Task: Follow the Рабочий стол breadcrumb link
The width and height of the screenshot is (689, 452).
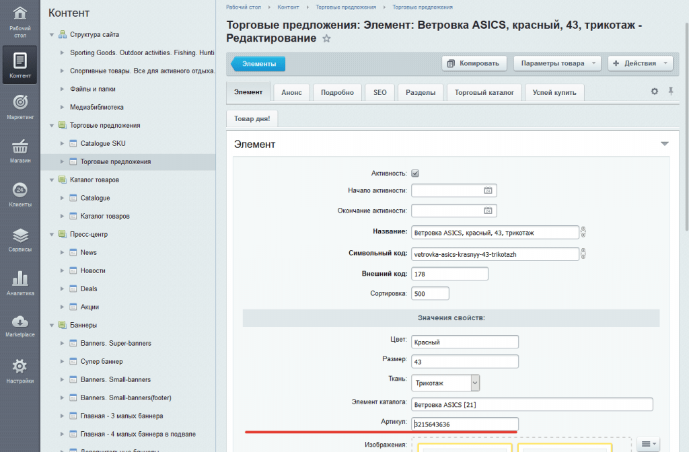Action: click(x=244, y=7)
